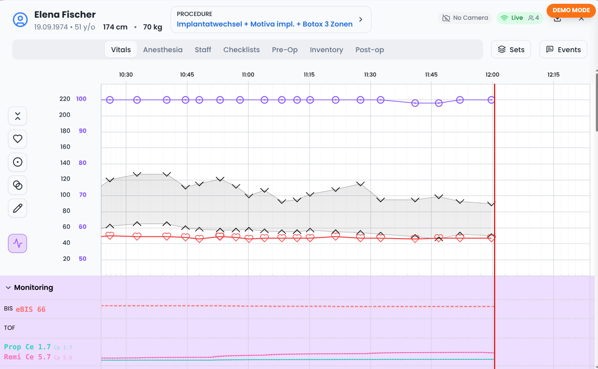Click the purple 50 SpO2 axis label
The width and height of the screenshot is (598, 369).
(83, 259)
